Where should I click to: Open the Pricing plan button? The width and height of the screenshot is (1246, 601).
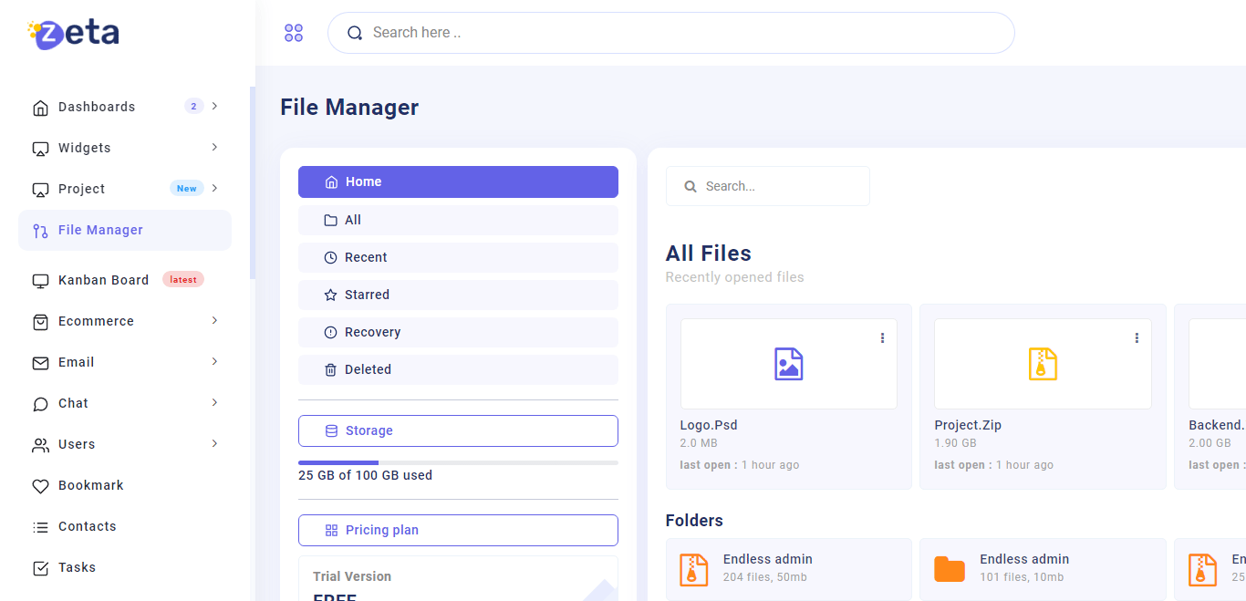tap(458, 530)
